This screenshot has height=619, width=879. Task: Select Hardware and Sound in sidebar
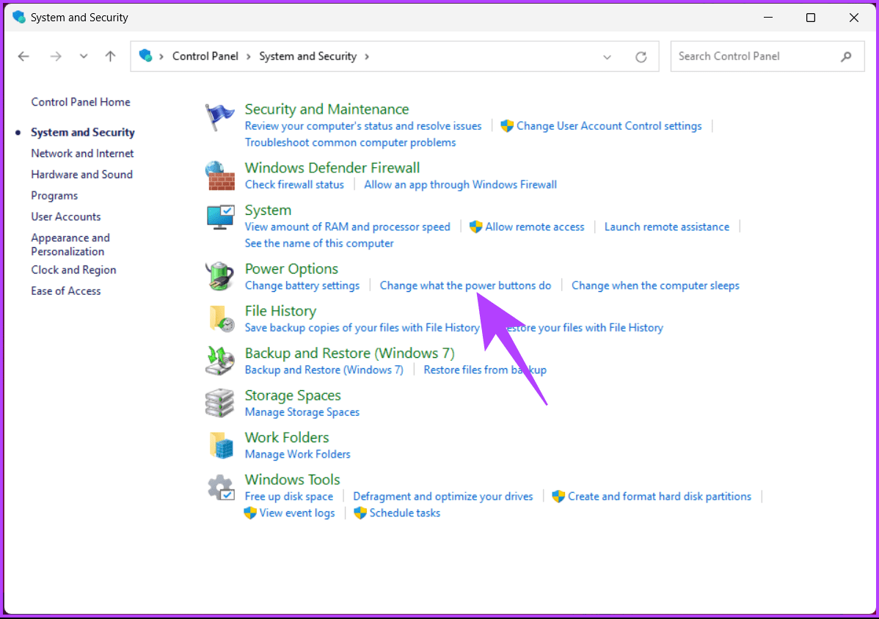pos(82,175)
